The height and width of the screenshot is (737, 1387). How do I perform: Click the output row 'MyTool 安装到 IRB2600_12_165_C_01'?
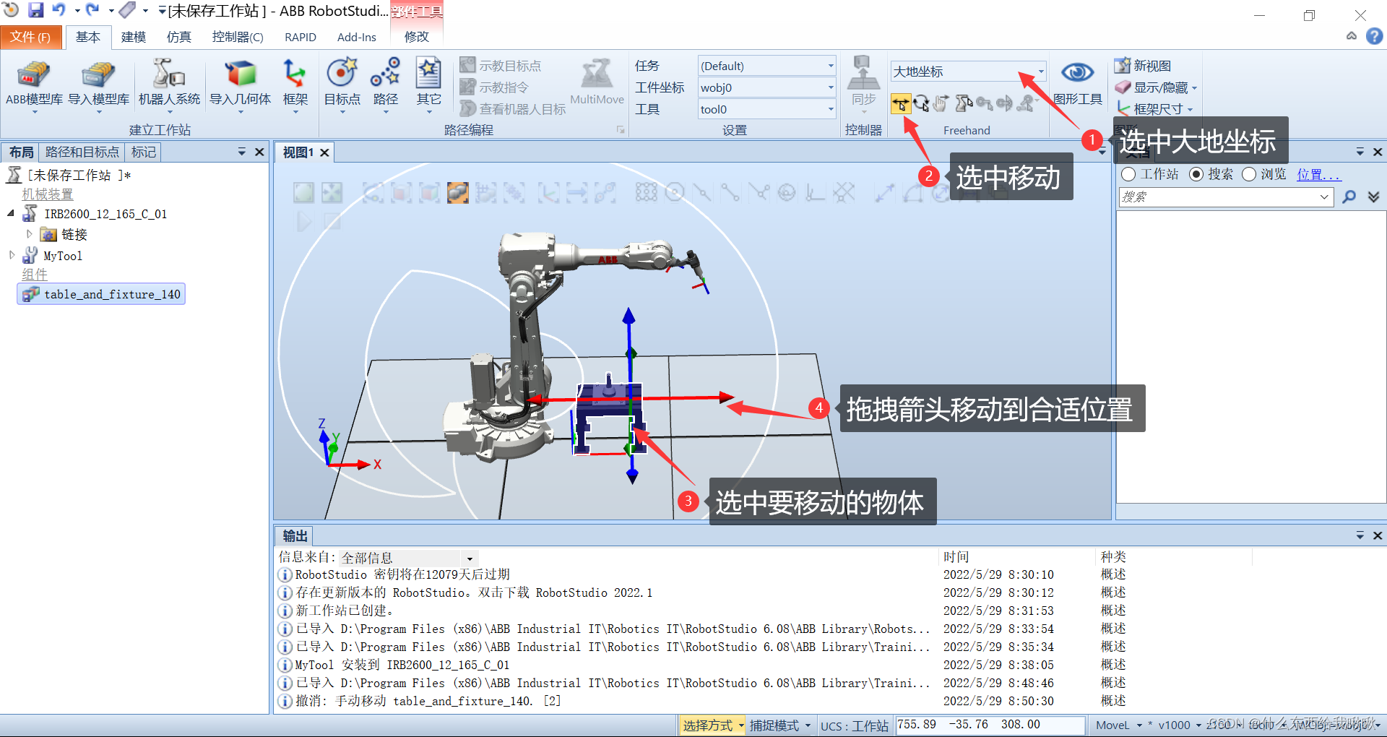(x=402, y=665)
